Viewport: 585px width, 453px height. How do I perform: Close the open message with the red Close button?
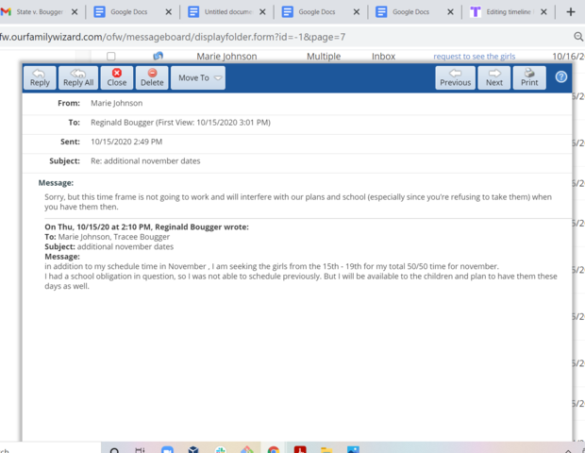point(117,78)
